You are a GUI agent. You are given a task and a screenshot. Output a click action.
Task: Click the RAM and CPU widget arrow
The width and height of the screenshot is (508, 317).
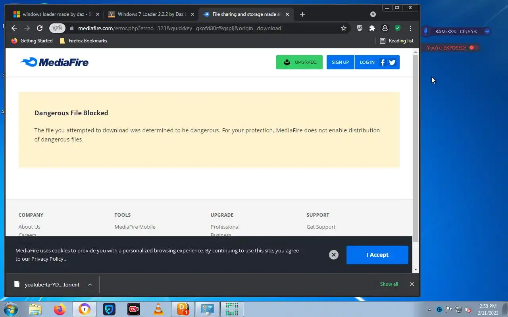click(x=487, y=31)
